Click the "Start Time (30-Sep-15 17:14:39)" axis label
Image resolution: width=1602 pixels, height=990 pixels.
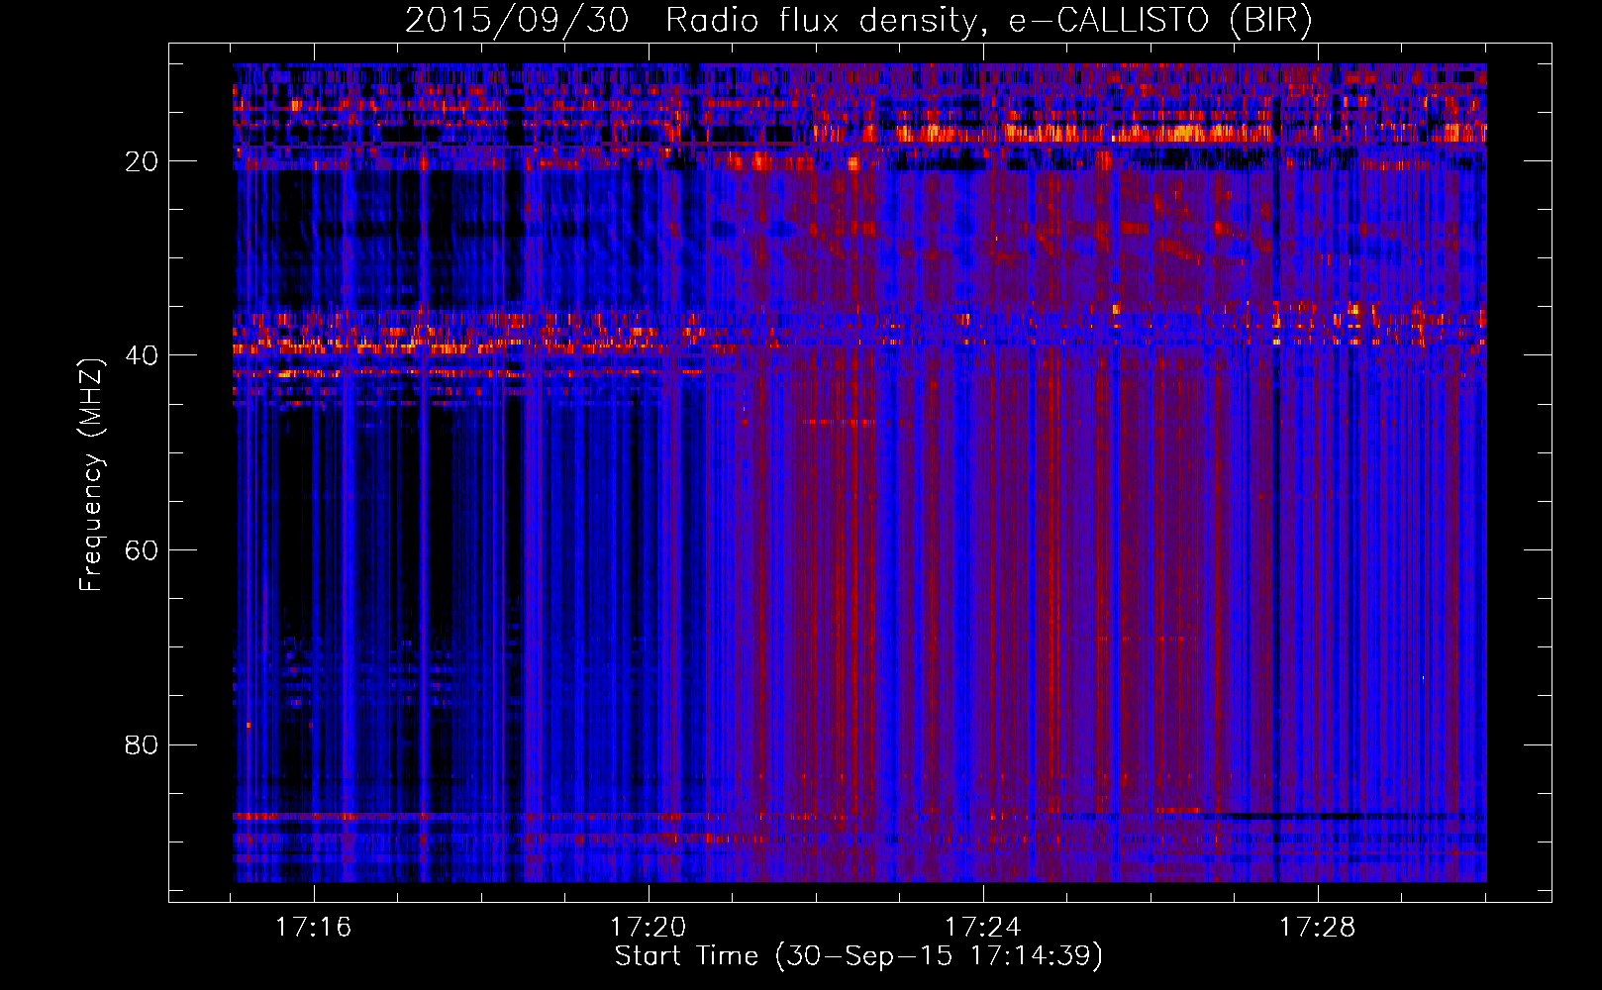pos(858,955)
